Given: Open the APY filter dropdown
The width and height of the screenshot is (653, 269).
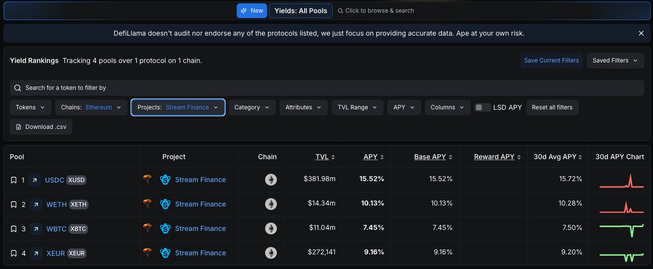Looking at the screenshot, I should coord(404,108).
